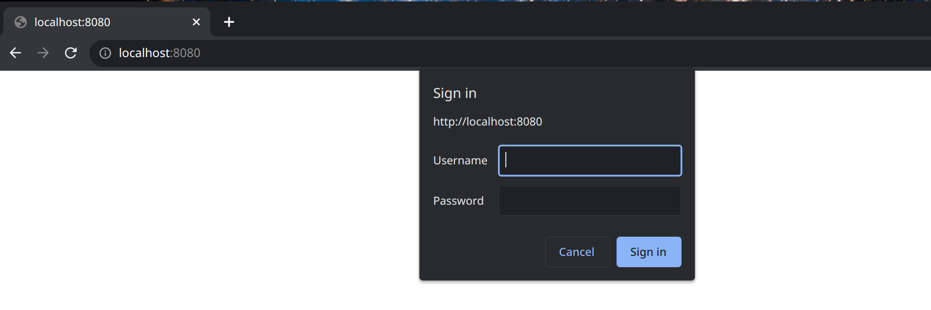Click the globe favicon on the tab

[21, 22]
